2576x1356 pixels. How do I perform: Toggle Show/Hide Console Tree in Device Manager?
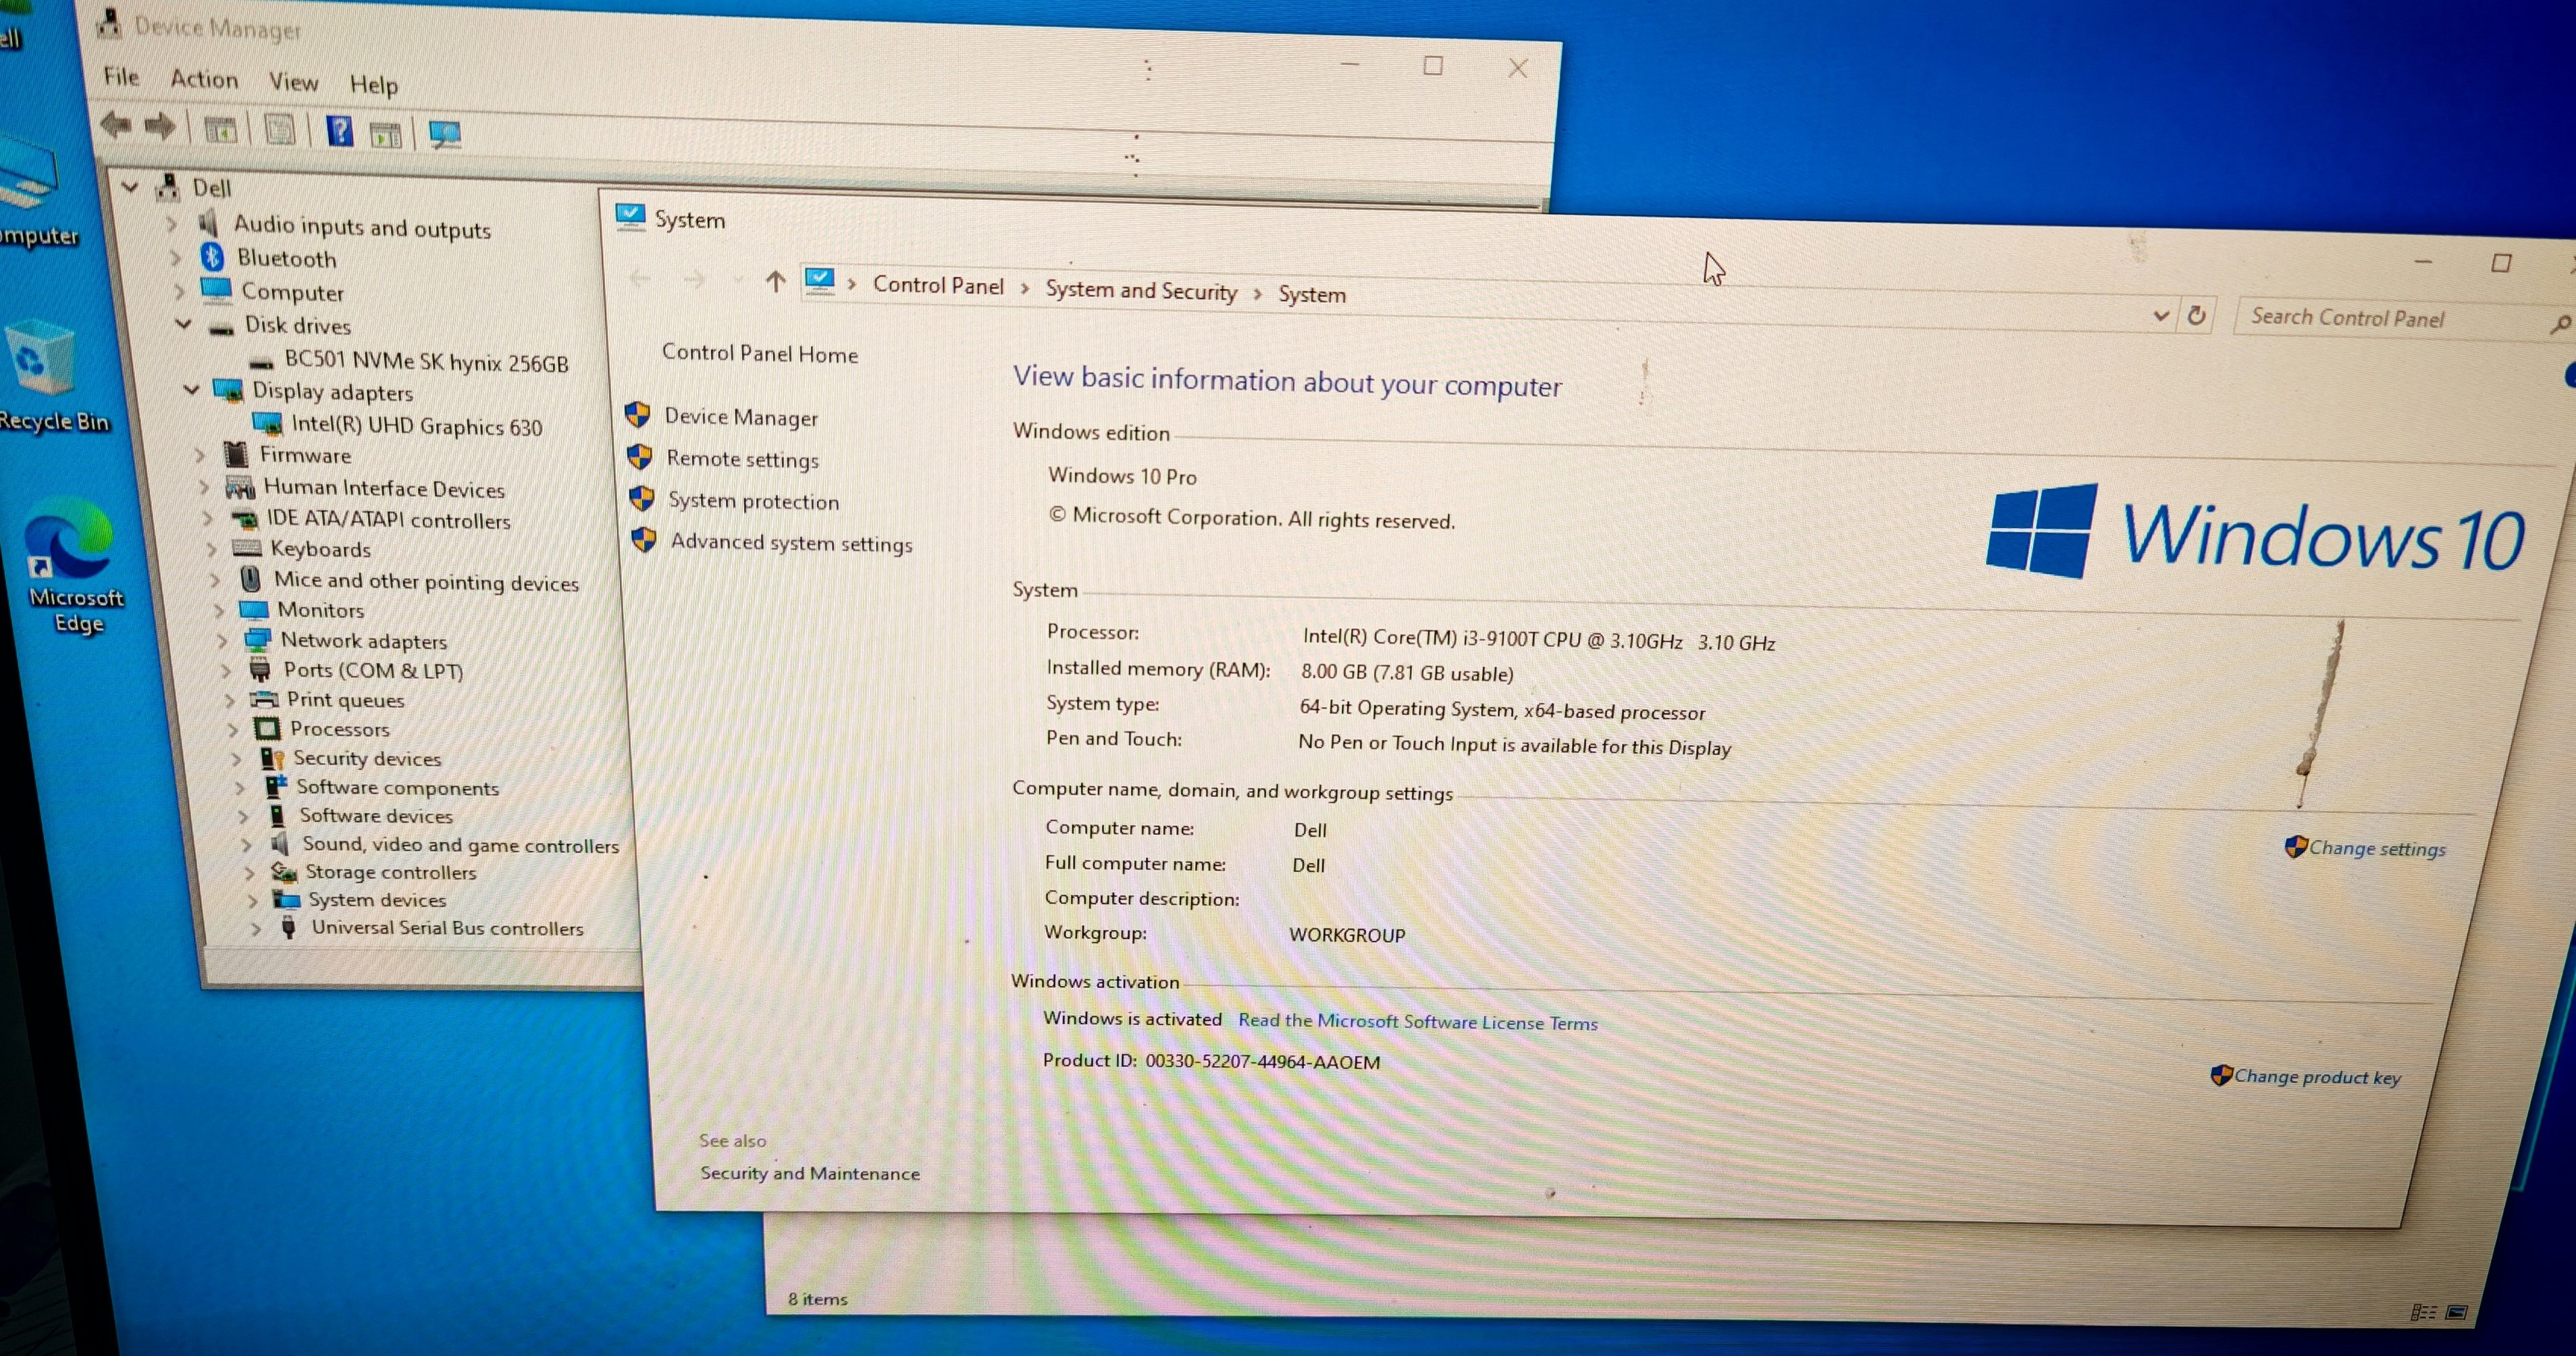click(221, 130)
